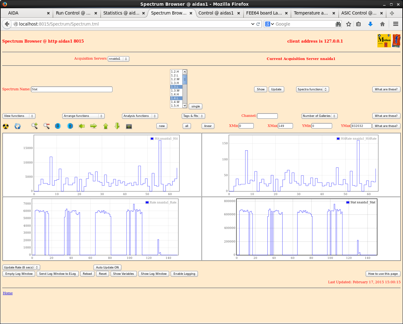The image size is (403, 324).
Task: Toggle the Auto Update ON button
Action: 107,267
